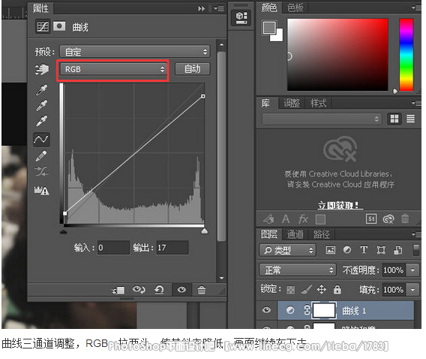Click the Creative Cloud sync icon
The image size is (426, 359).
(x=388, y=219)
